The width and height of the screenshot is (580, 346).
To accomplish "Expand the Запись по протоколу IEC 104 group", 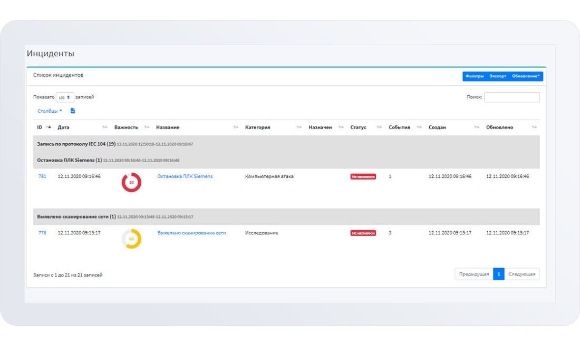I will coord(286,144).
